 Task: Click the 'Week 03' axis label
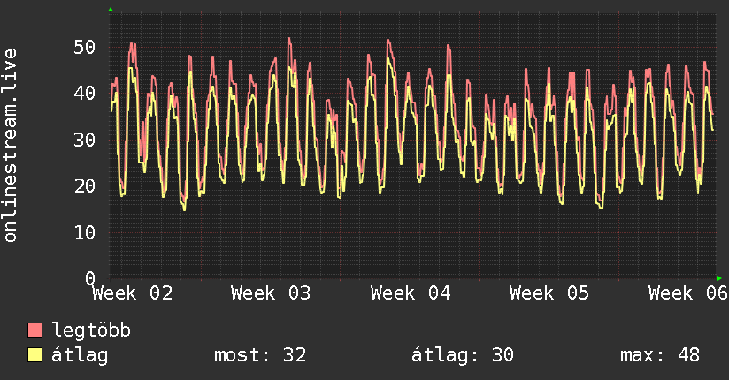pos(271,293)
